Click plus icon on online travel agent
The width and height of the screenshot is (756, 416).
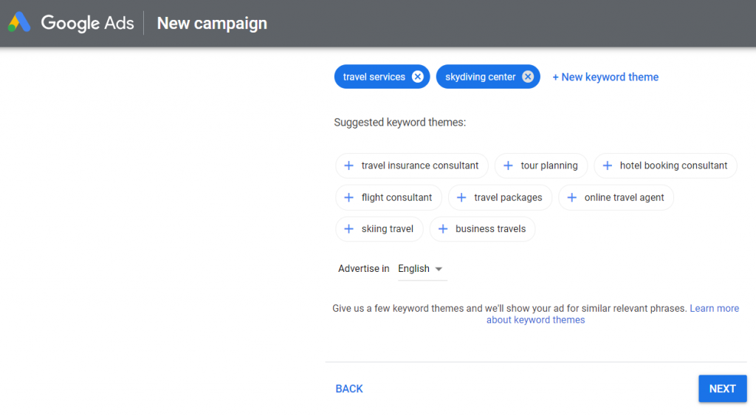pyautogui.click(x=571, y=197)
